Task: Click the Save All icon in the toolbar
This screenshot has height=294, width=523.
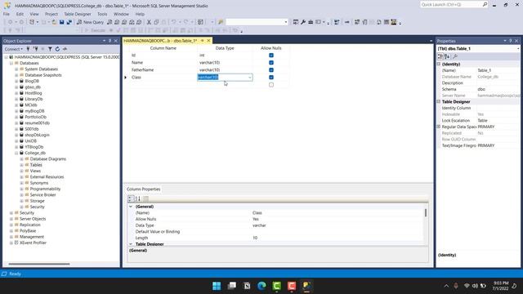Action: click(69, 22)
